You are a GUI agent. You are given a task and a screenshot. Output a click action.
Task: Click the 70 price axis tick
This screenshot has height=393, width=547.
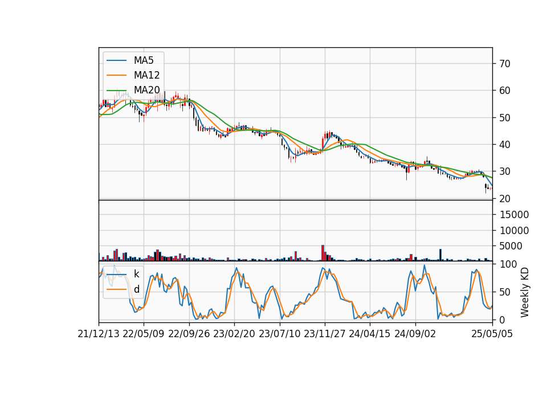point(505,64)
